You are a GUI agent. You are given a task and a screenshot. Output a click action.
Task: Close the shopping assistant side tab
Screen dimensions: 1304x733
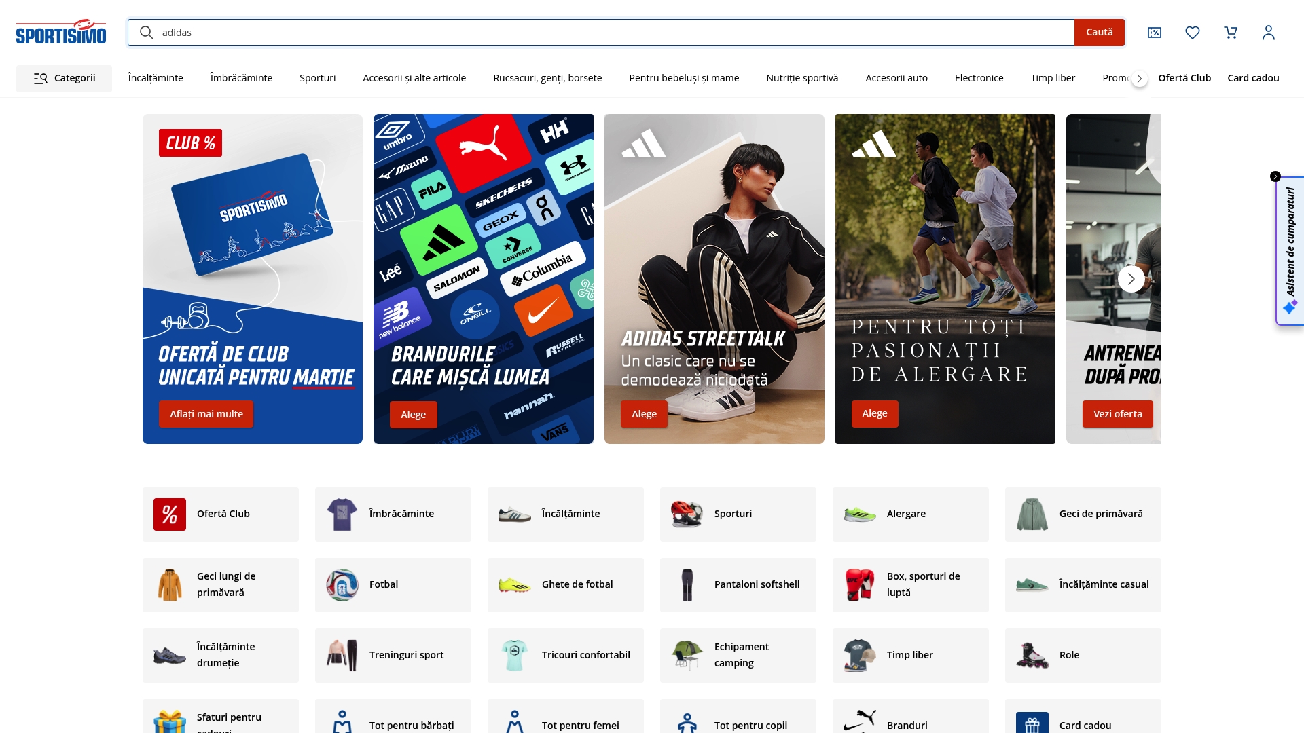pos(1275,176)
